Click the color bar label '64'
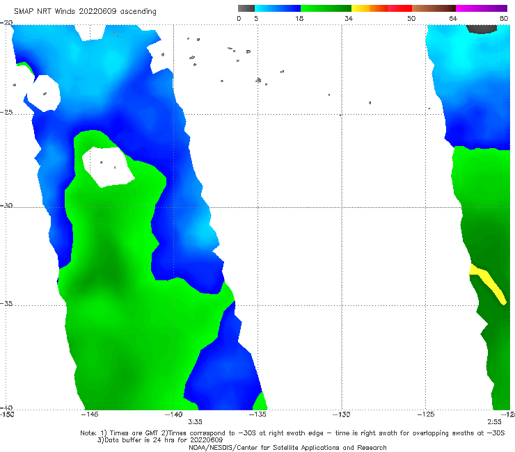Screen dimensions: 515x452 (453, 18)
